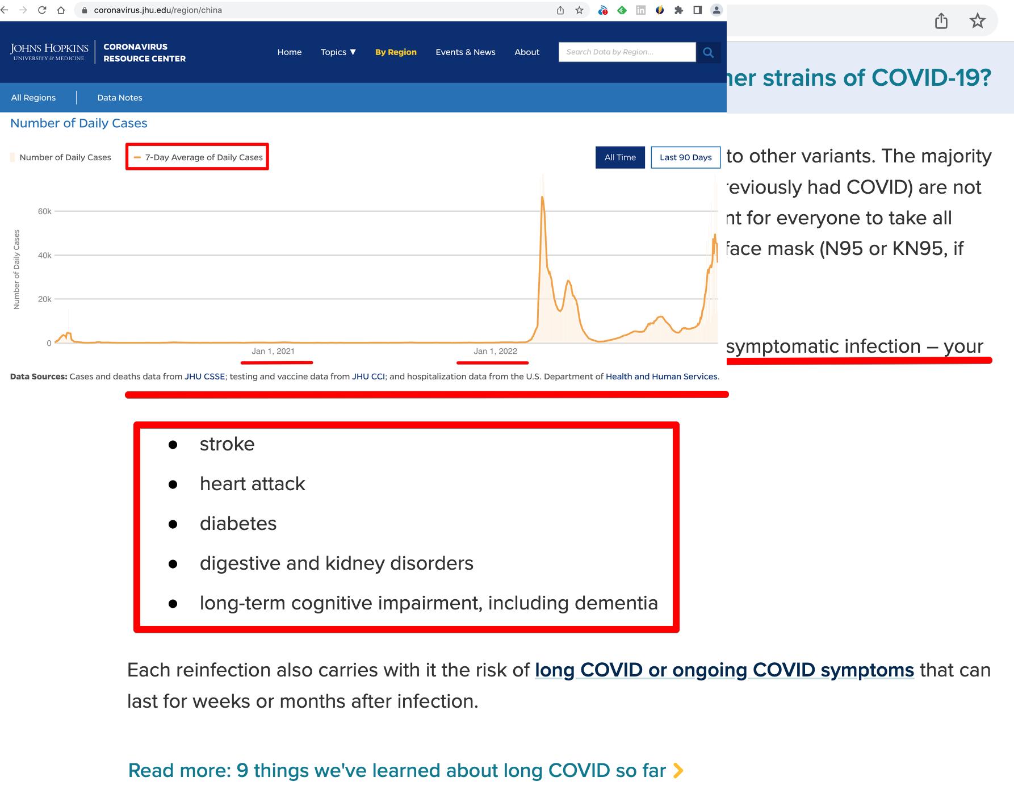1014x802 pixels.
Task: Click the heart attack list item
Action: click(253, 484)
